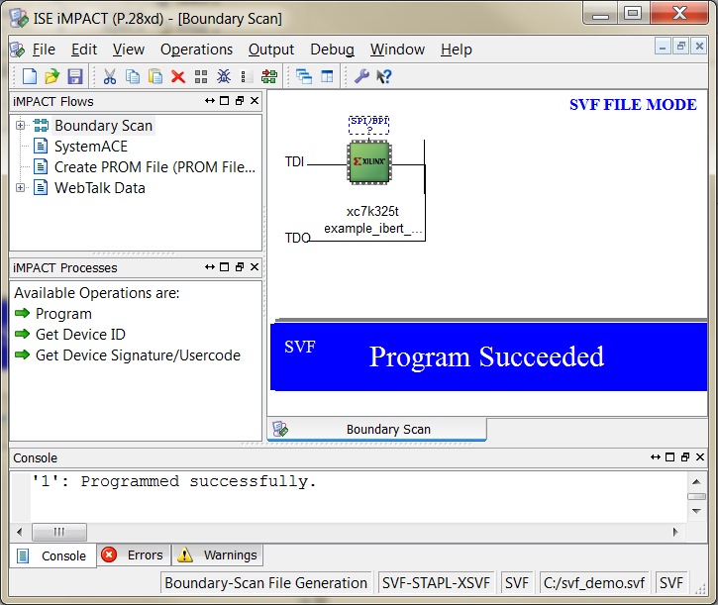Screen dimensions: 718x605
Task: Click the bug-shaped Debug Chain icon
Action: coord(224,76)
